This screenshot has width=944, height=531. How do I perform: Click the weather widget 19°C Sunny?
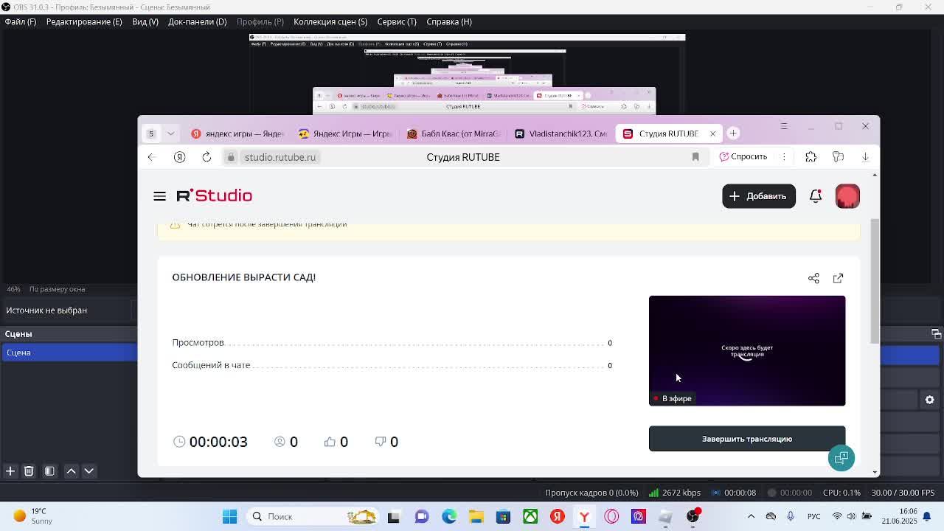coord(32,516)
